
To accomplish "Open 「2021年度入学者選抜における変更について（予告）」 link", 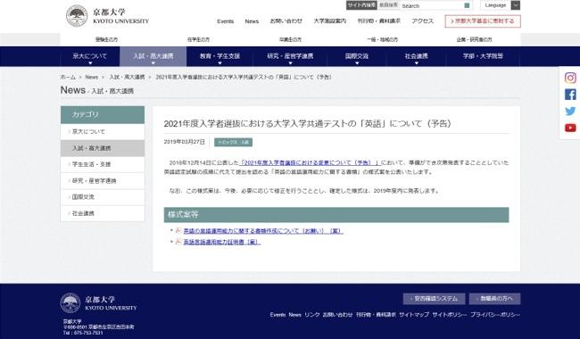I will coord(310,162).
